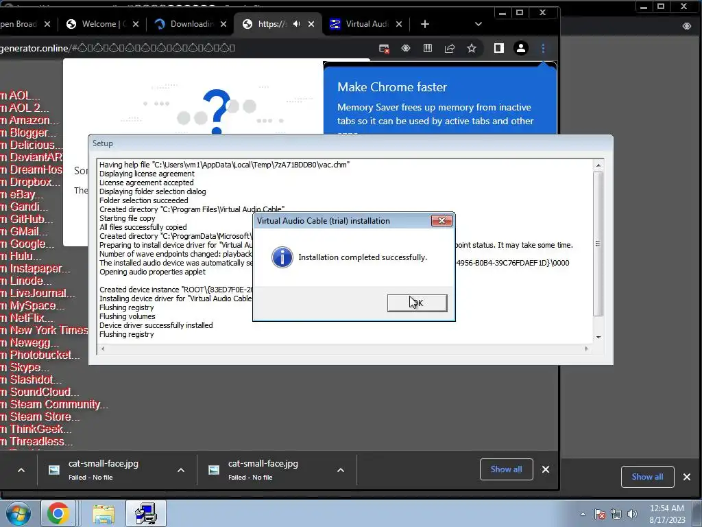Click the 'Steam Community...' red text entry
The height and width of the screenshot is (527, 702).
pos(55,404)
